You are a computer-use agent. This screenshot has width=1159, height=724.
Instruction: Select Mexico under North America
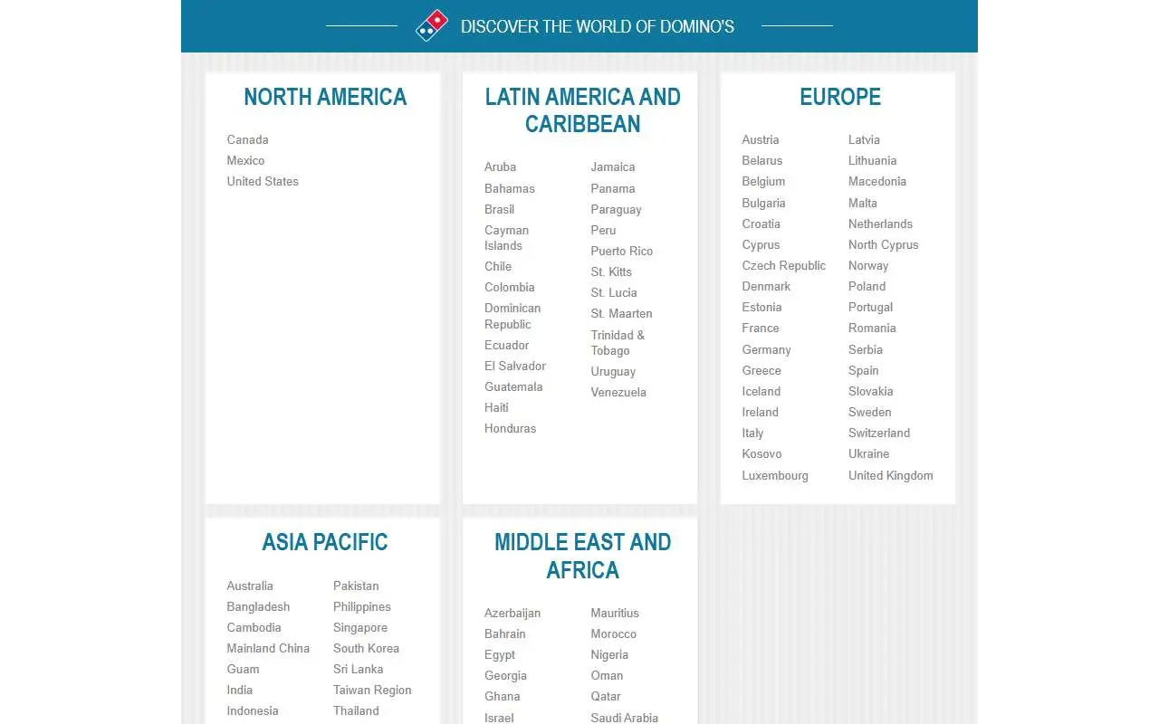point(245,160)
